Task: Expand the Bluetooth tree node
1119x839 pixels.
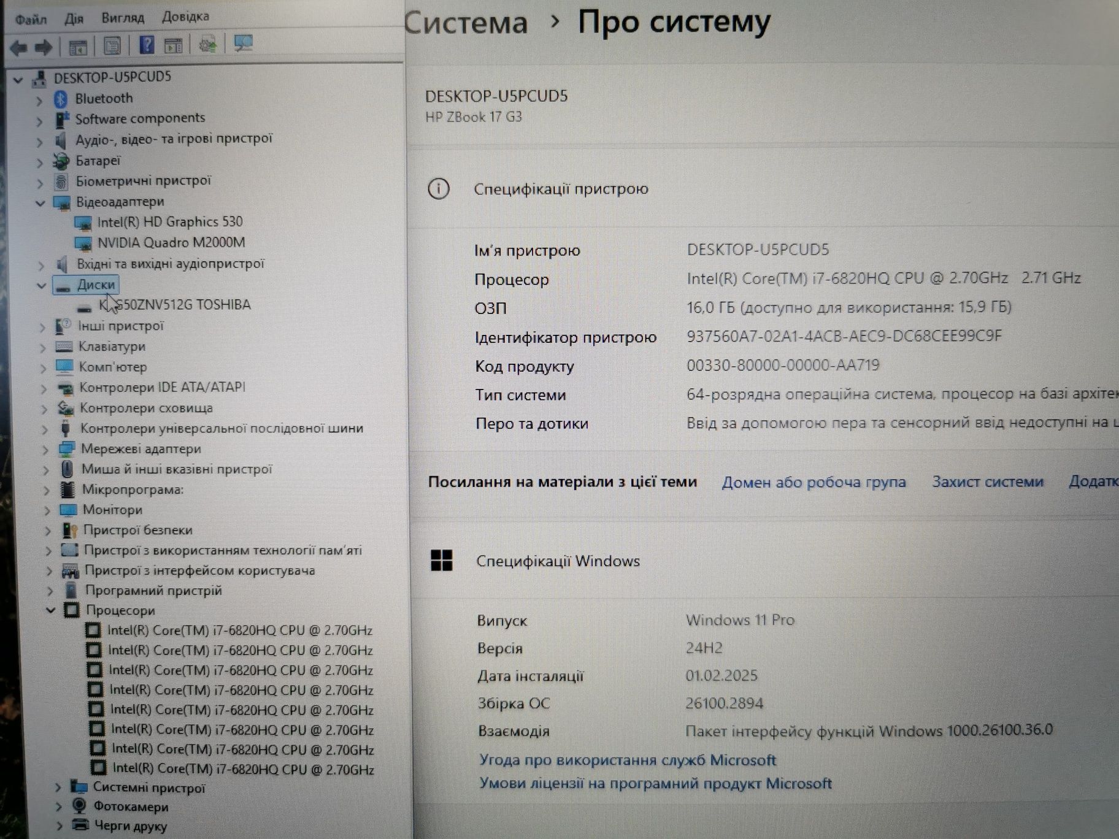Action: 39,100
